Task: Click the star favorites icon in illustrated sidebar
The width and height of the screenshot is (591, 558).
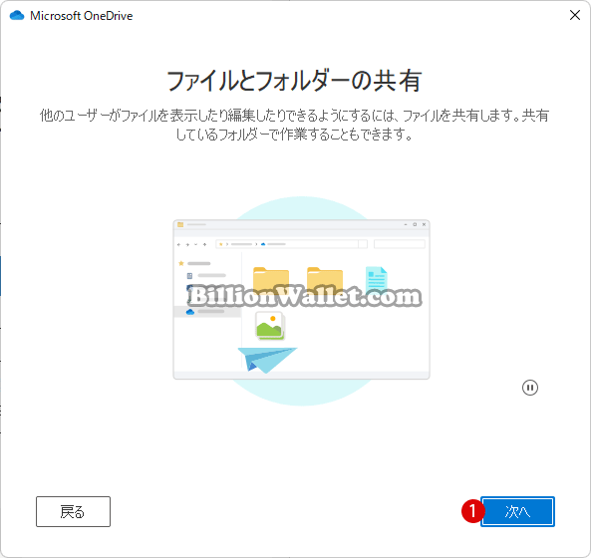Action: [181, 263]
